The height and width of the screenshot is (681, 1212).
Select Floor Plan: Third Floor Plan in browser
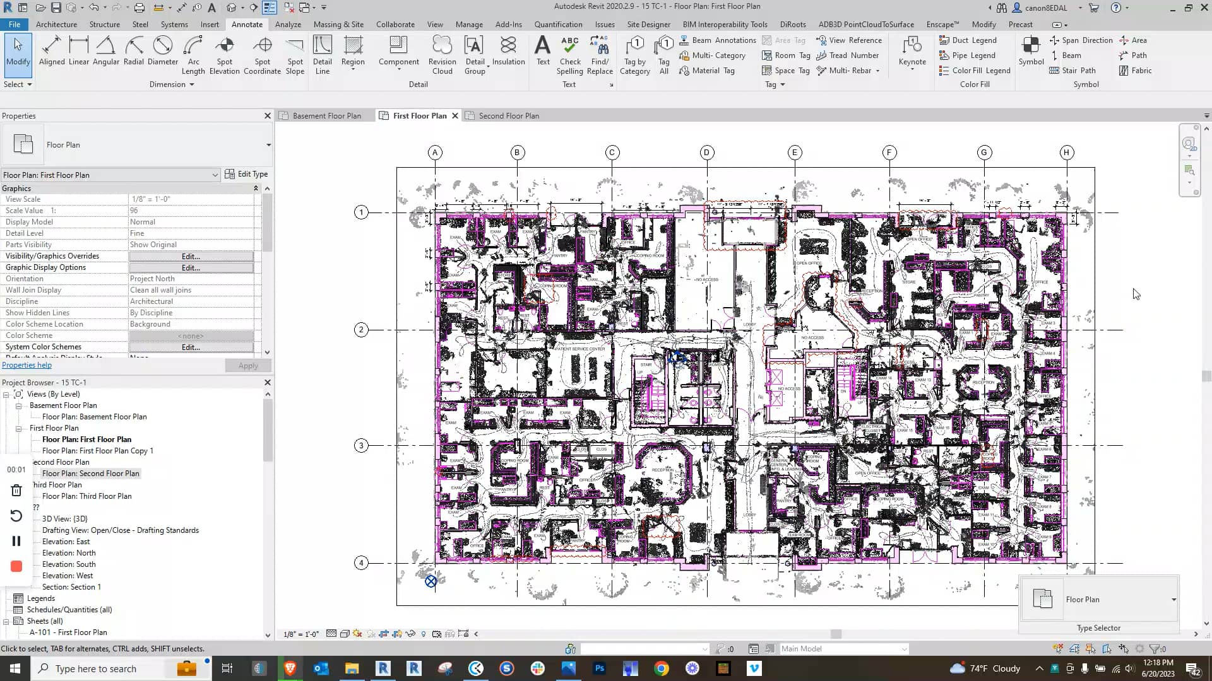87,496
